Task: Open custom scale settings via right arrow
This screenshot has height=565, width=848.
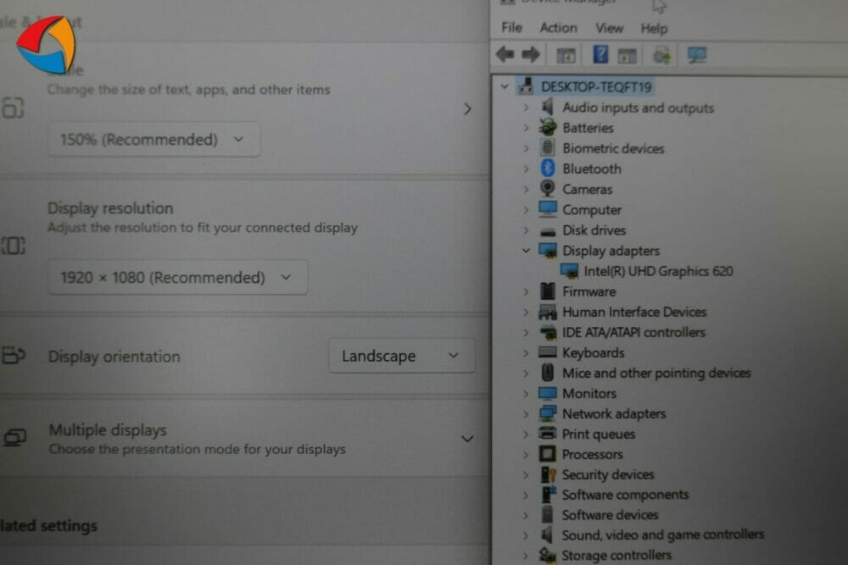Action: pos(467,109)
